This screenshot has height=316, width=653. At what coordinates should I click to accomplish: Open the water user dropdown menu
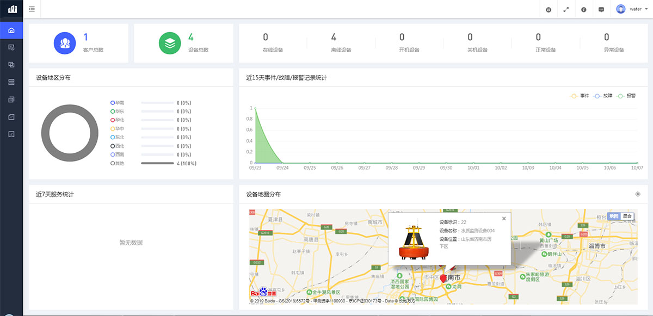pos(628,9)
